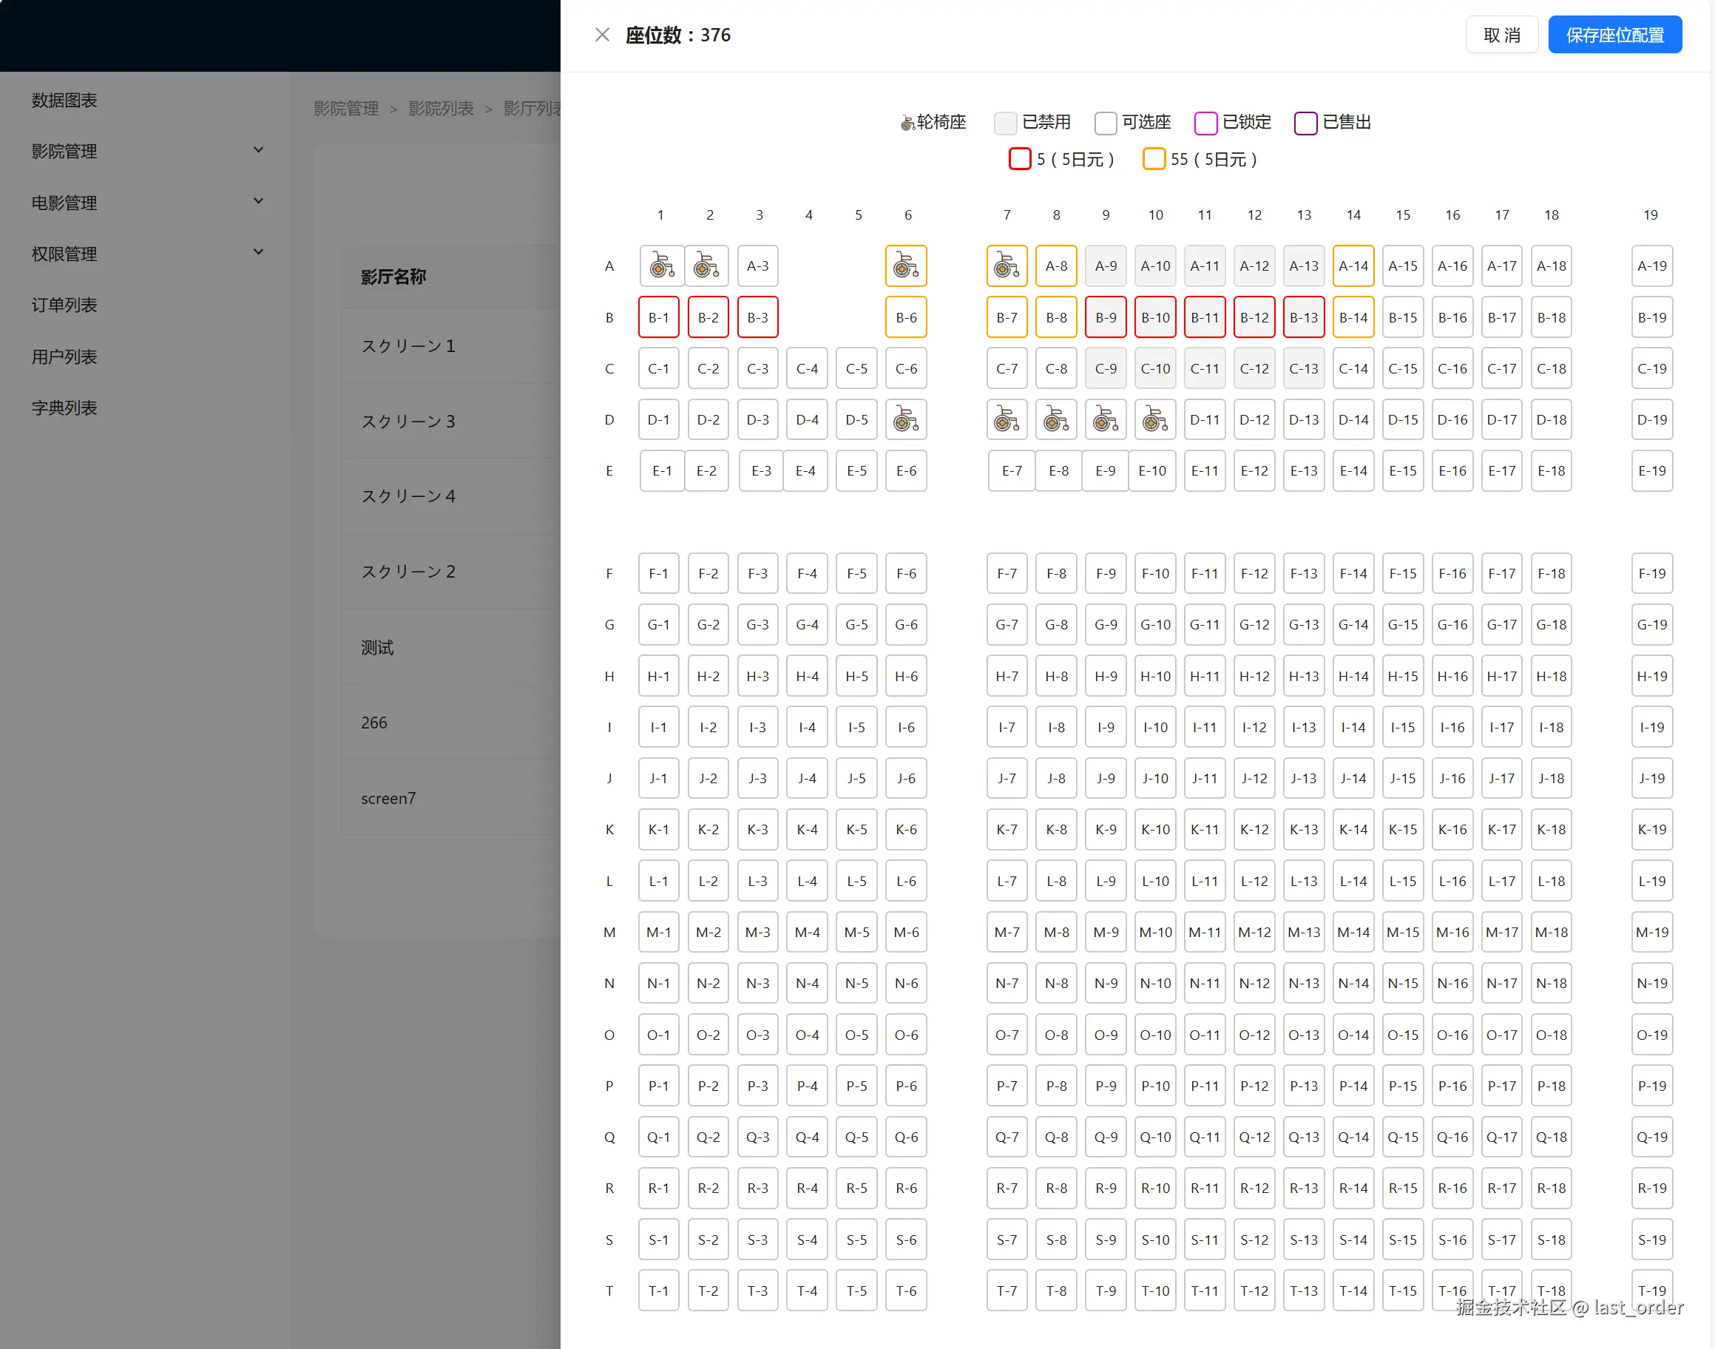The image size is (1715, 1349).
Task: Click the 取消 button
Action: click(1501, 35)
